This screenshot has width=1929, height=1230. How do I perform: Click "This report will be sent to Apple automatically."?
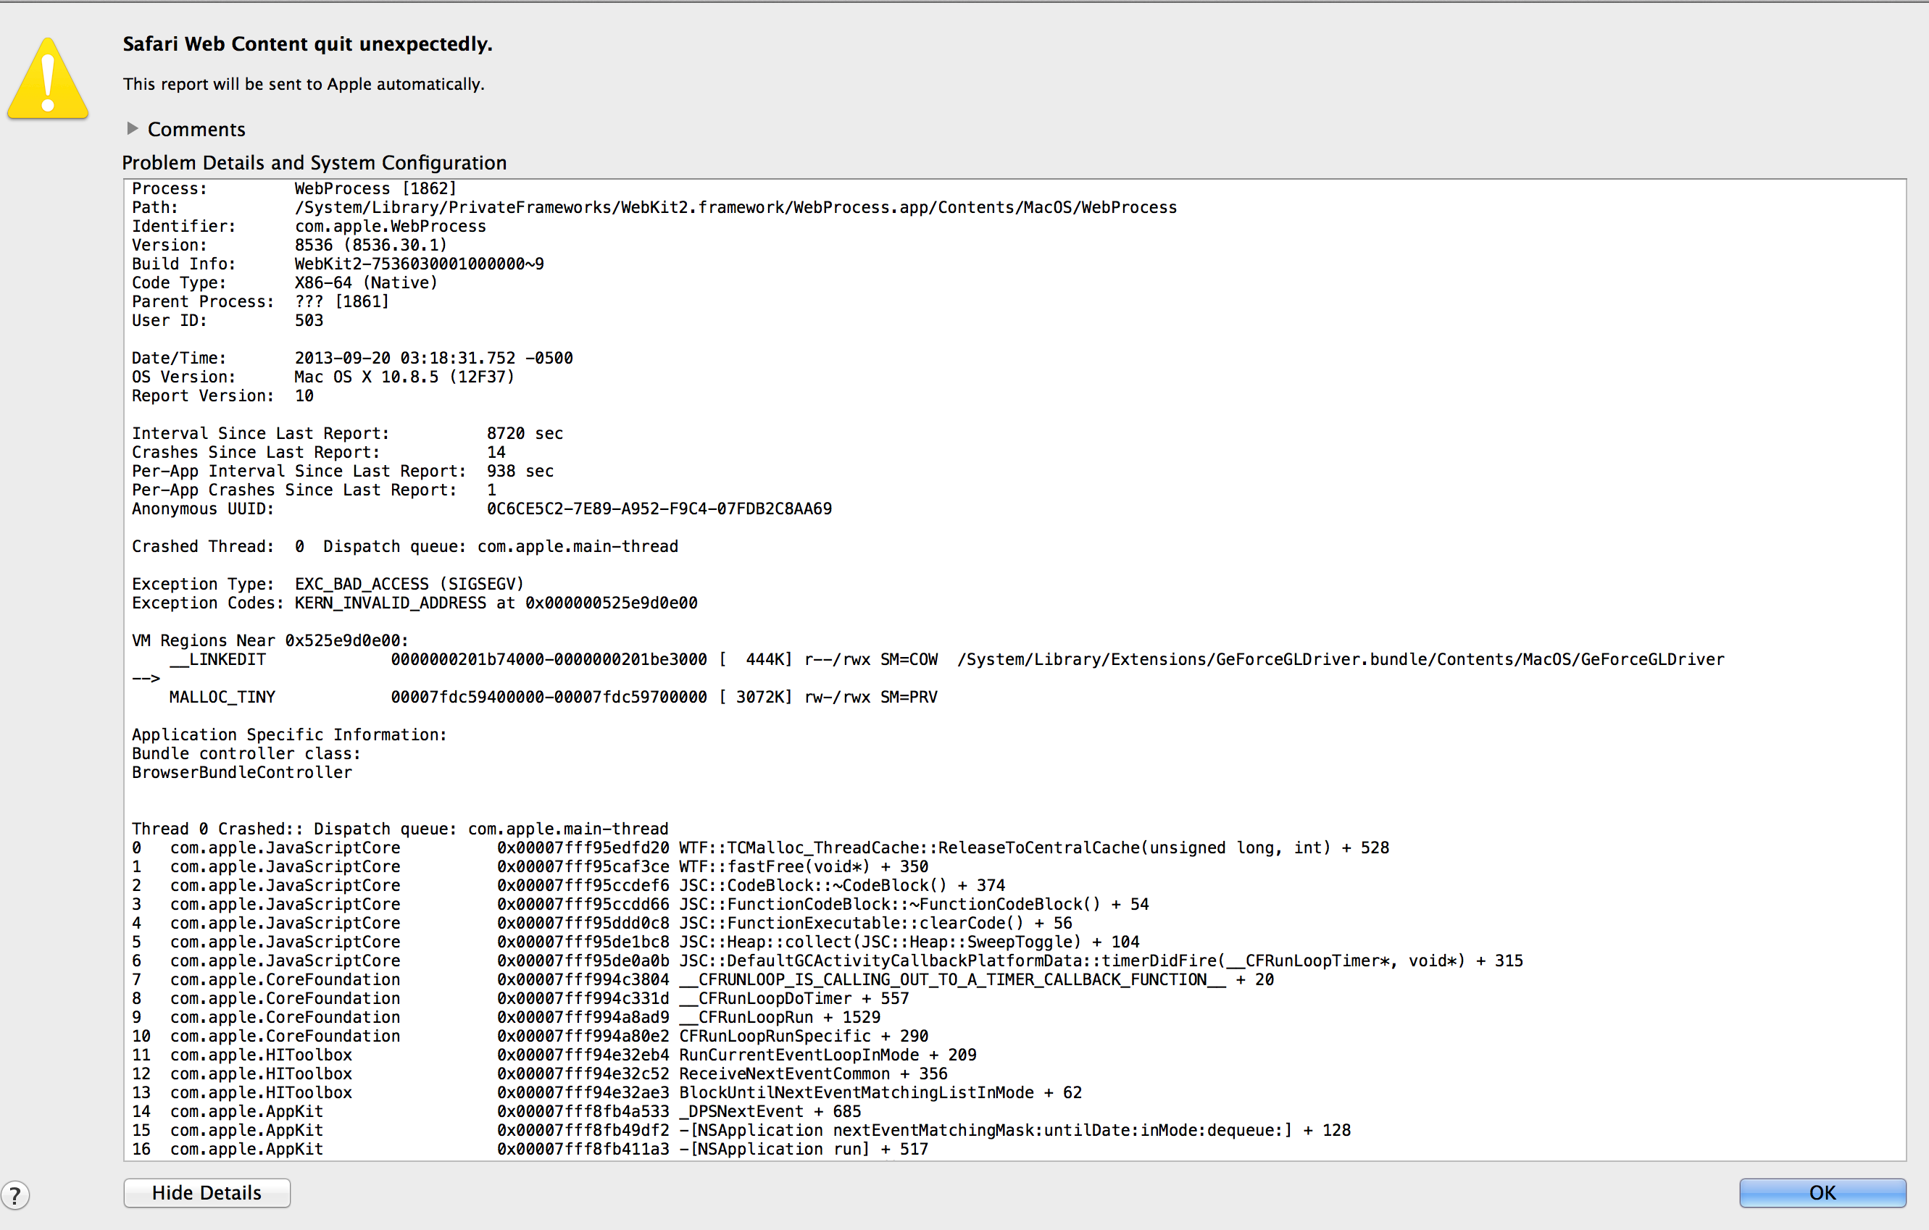304,84
